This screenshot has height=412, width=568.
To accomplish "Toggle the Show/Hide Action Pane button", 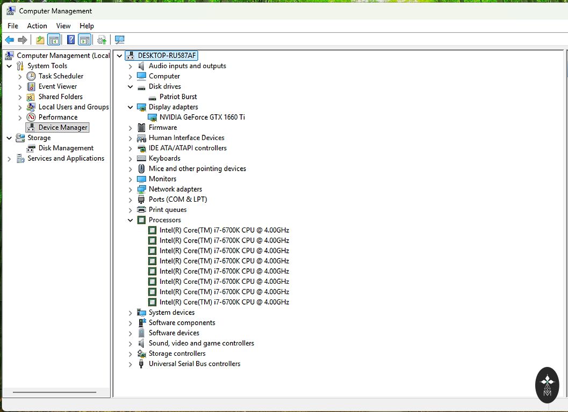I will (x=84, y=40).
